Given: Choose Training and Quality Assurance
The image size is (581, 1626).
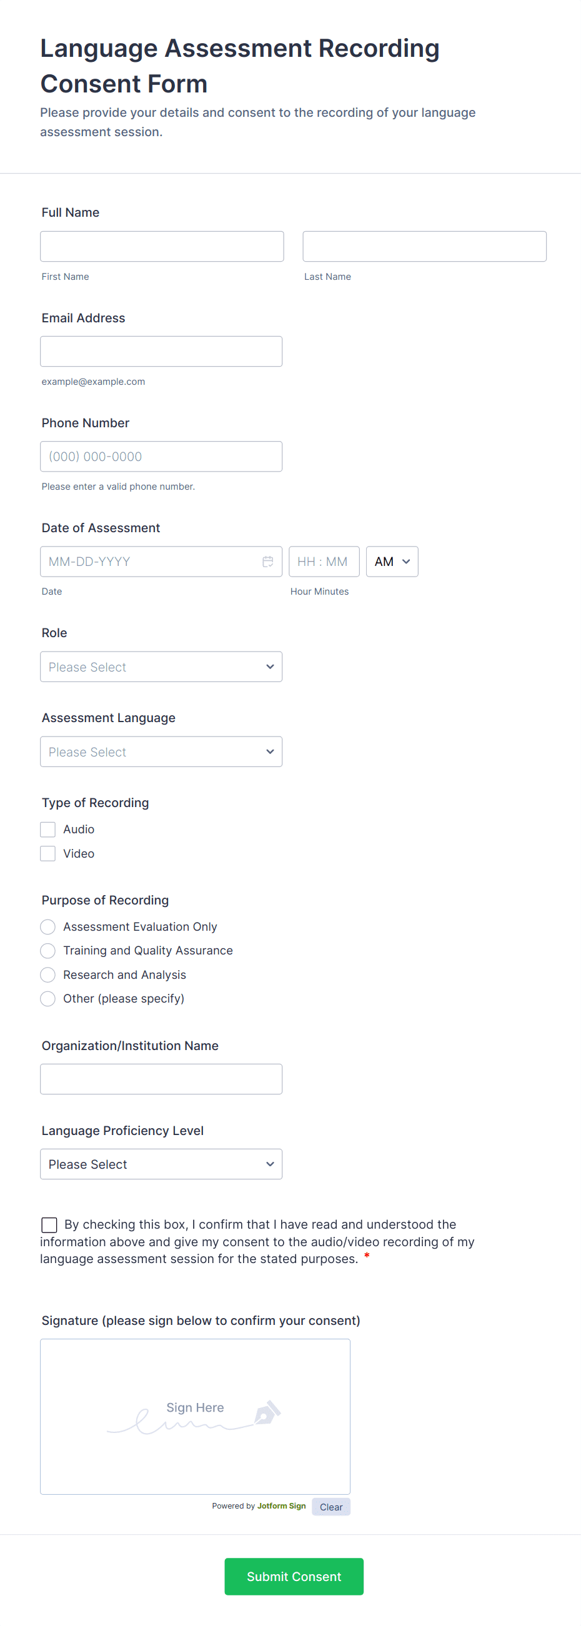Looking at the screenshot, I should click(x=48, y=951).
